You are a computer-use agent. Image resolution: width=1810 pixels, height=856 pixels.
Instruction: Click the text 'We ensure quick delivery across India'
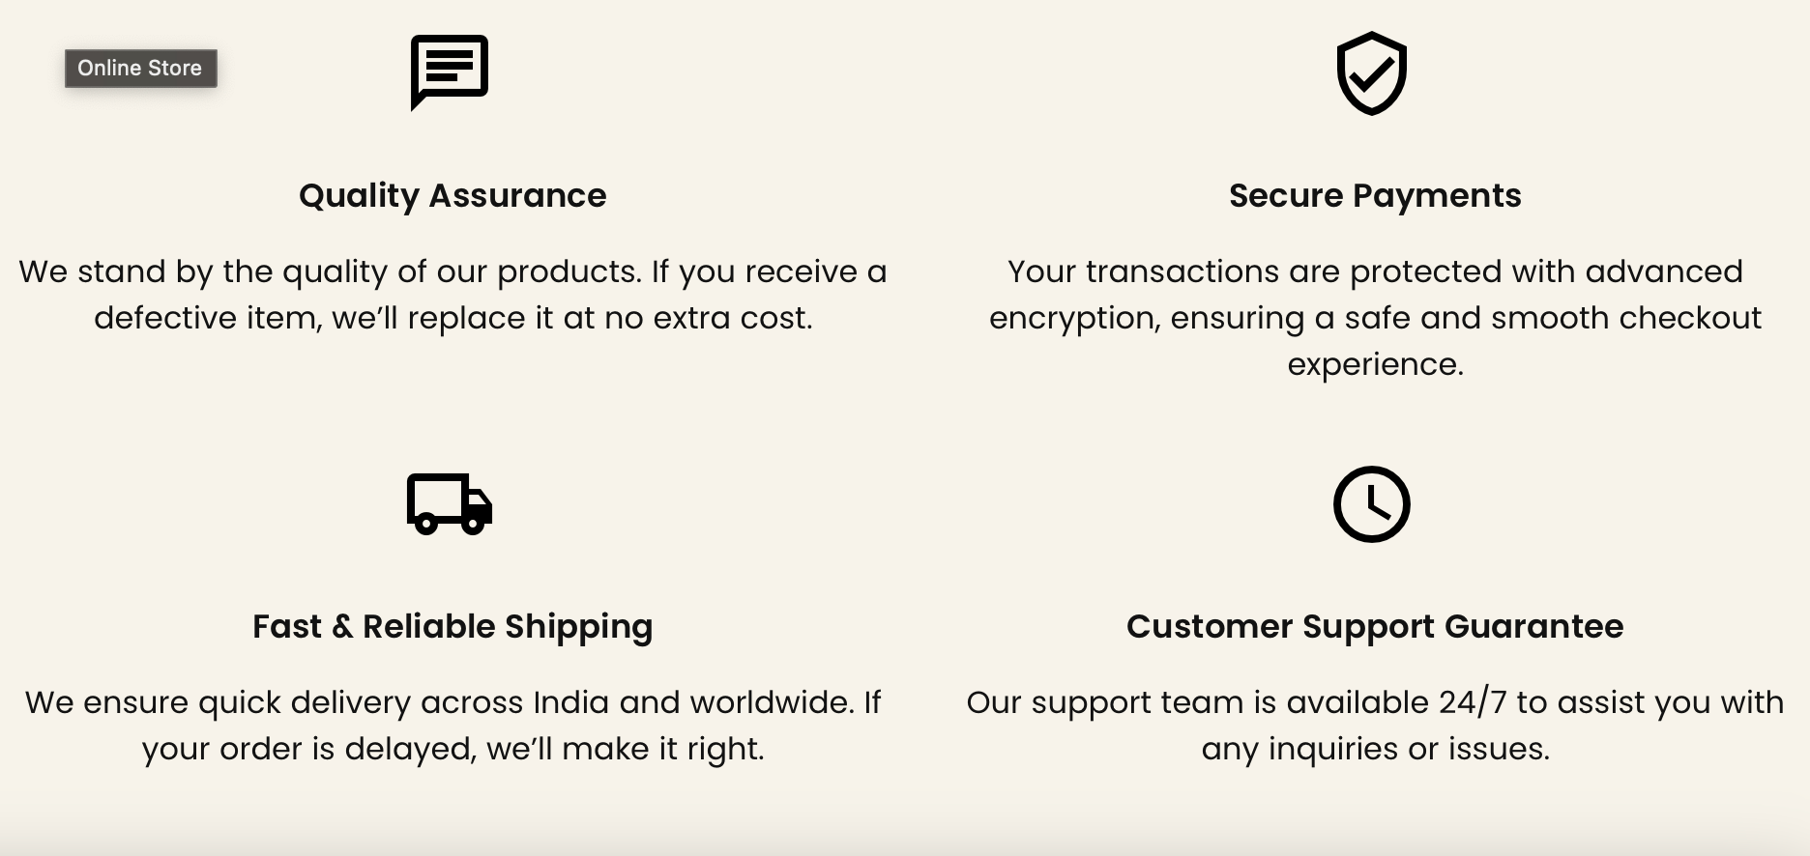coord(317,702)
